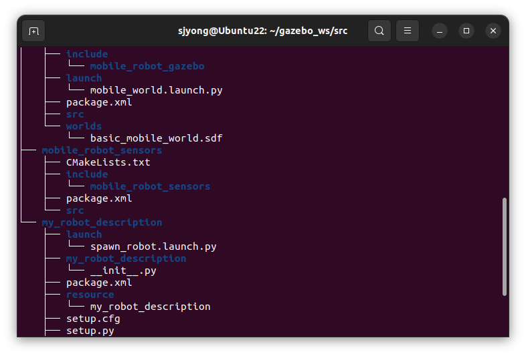Click the terminal title text
The image size is (526, 356).
(262, 31)
